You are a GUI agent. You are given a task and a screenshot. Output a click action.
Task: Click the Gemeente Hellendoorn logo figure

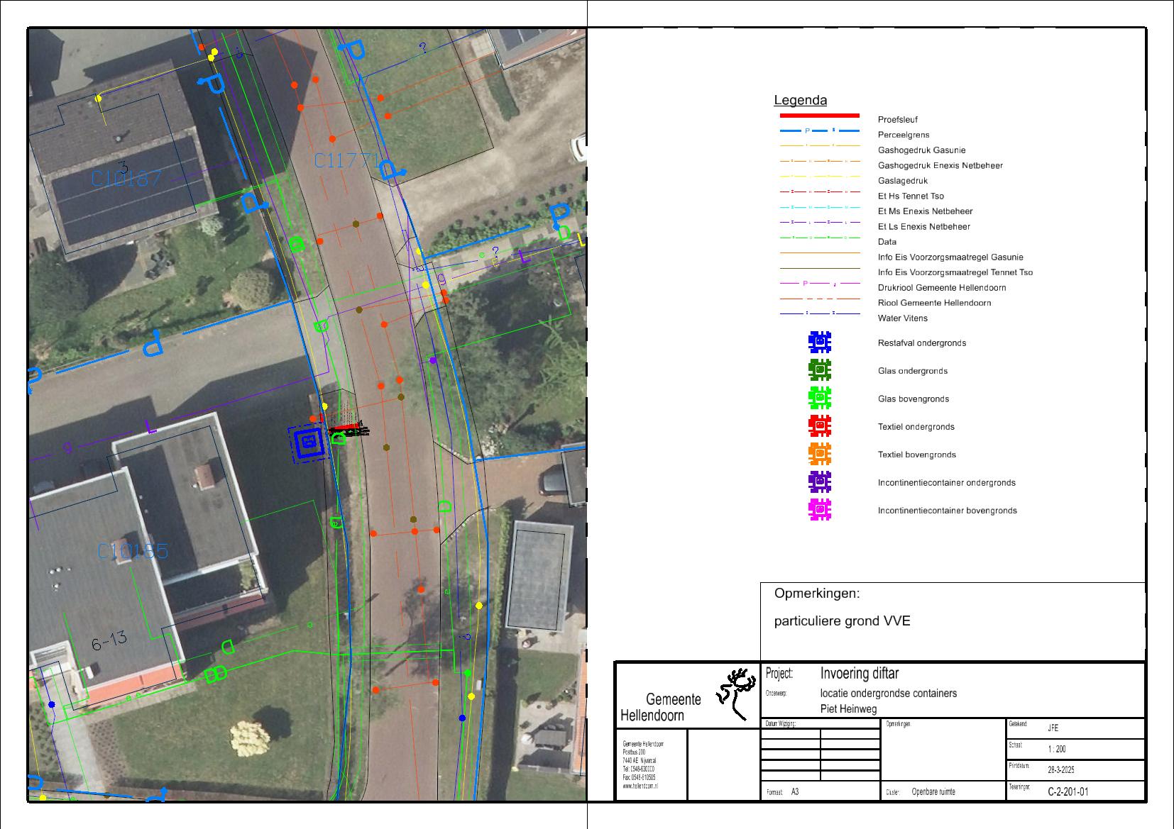737,693
